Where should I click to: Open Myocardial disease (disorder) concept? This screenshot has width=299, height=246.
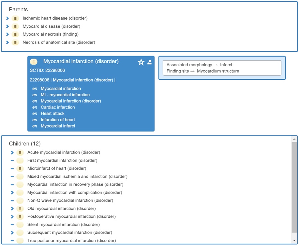pos(51,26)
